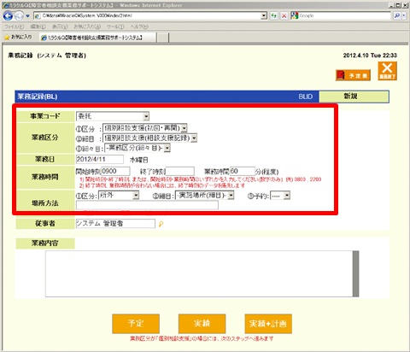Open the ③予約 dropdown
This screenshot has height=352, width=410.
click(280, 196)
